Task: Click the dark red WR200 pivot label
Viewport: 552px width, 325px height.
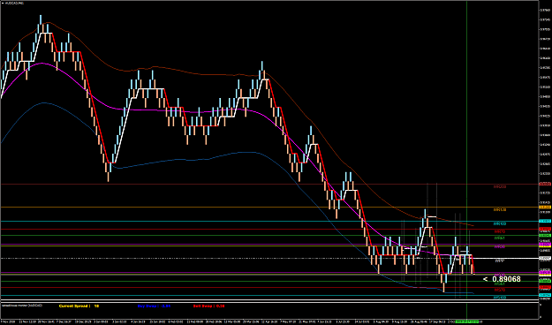Action: (x=500, y=187)
